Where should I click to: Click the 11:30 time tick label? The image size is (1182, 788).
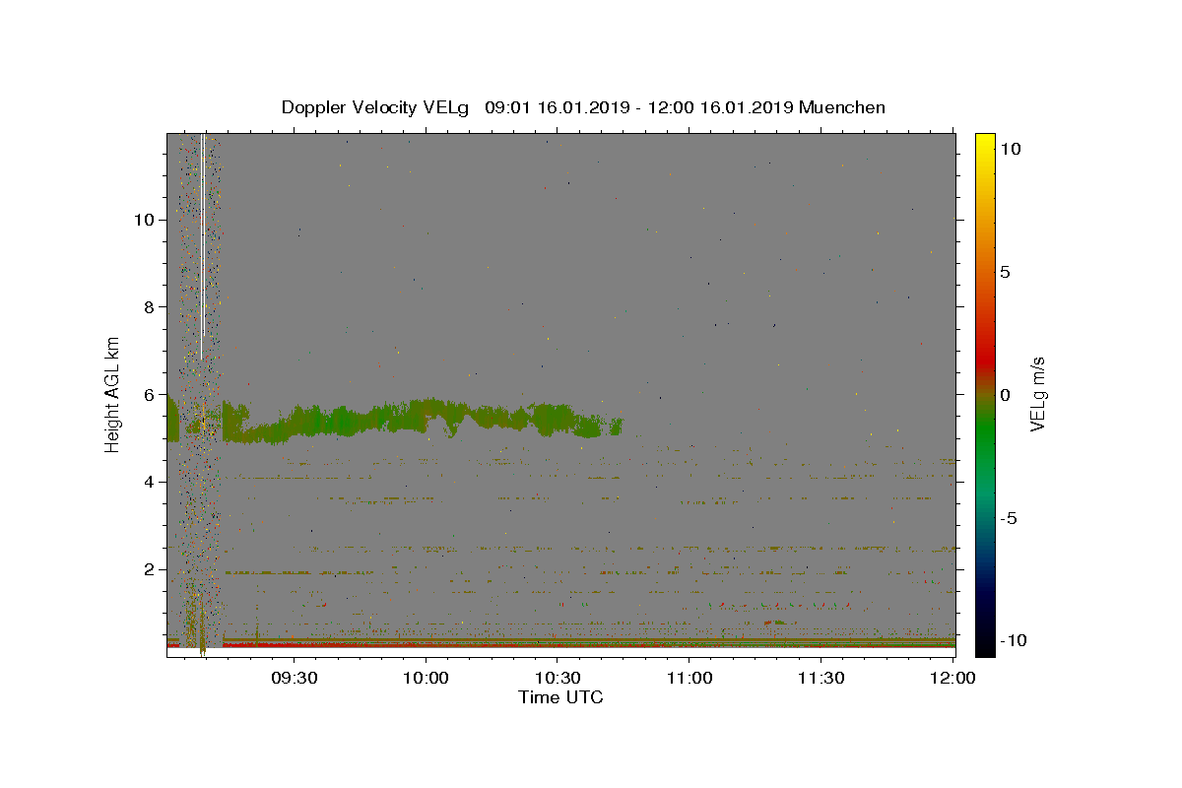[820, 678]
